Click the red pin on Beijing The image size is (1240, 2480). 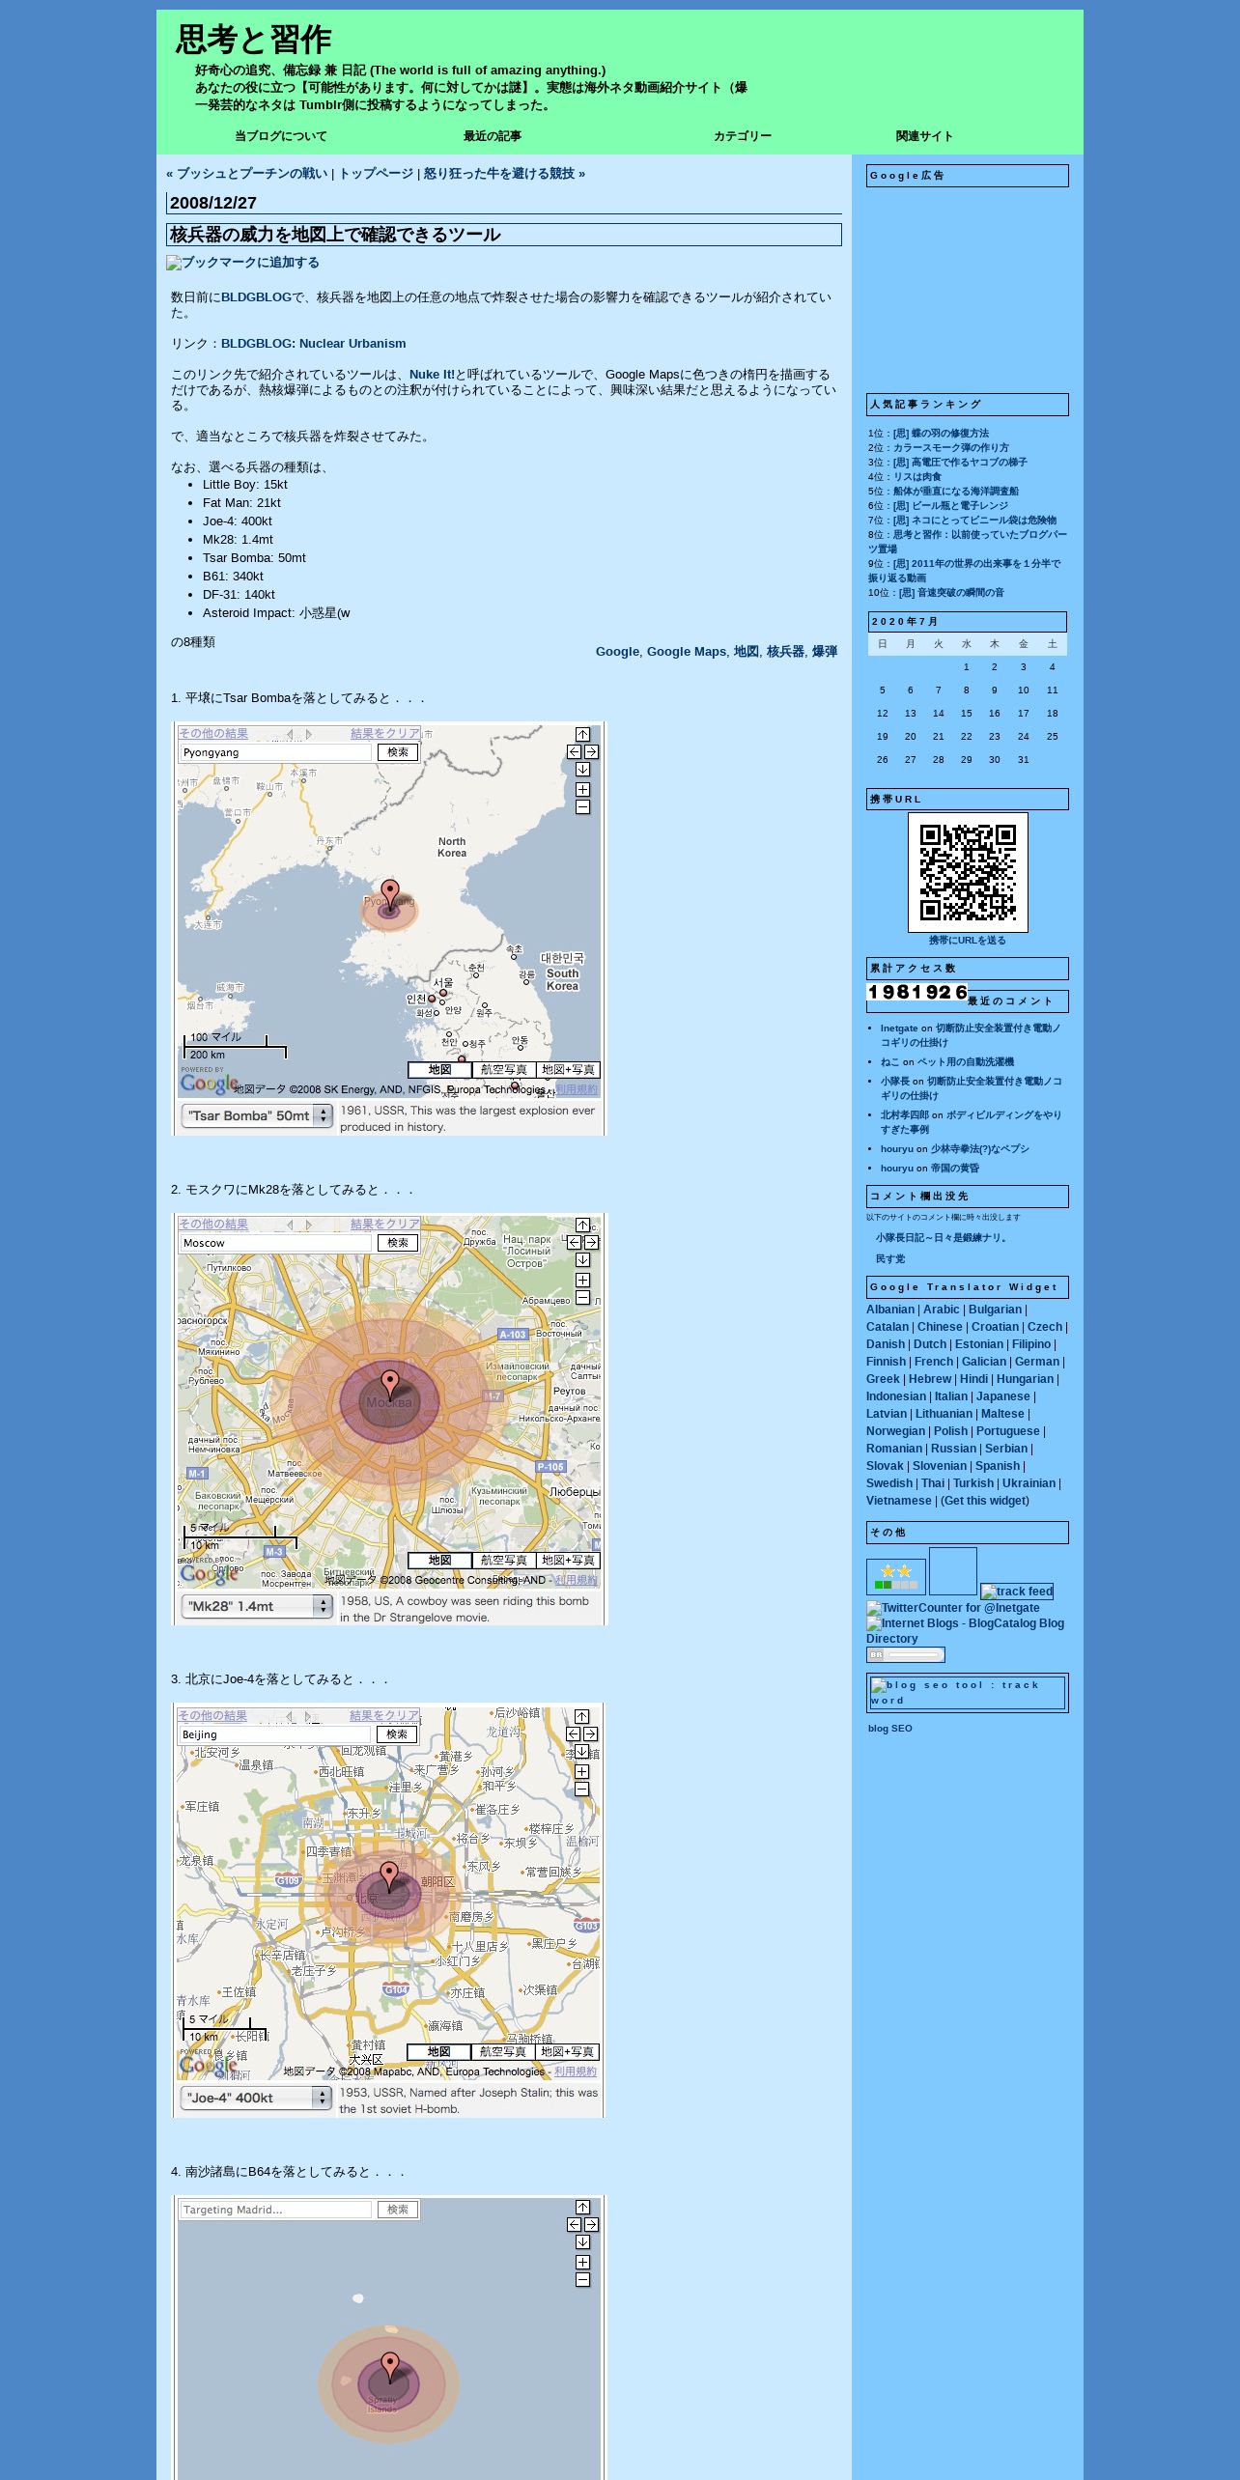point(388,1877)
